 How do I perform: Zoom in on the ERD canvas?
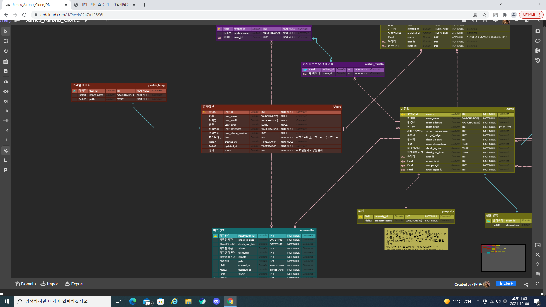[x=537, y=255]
